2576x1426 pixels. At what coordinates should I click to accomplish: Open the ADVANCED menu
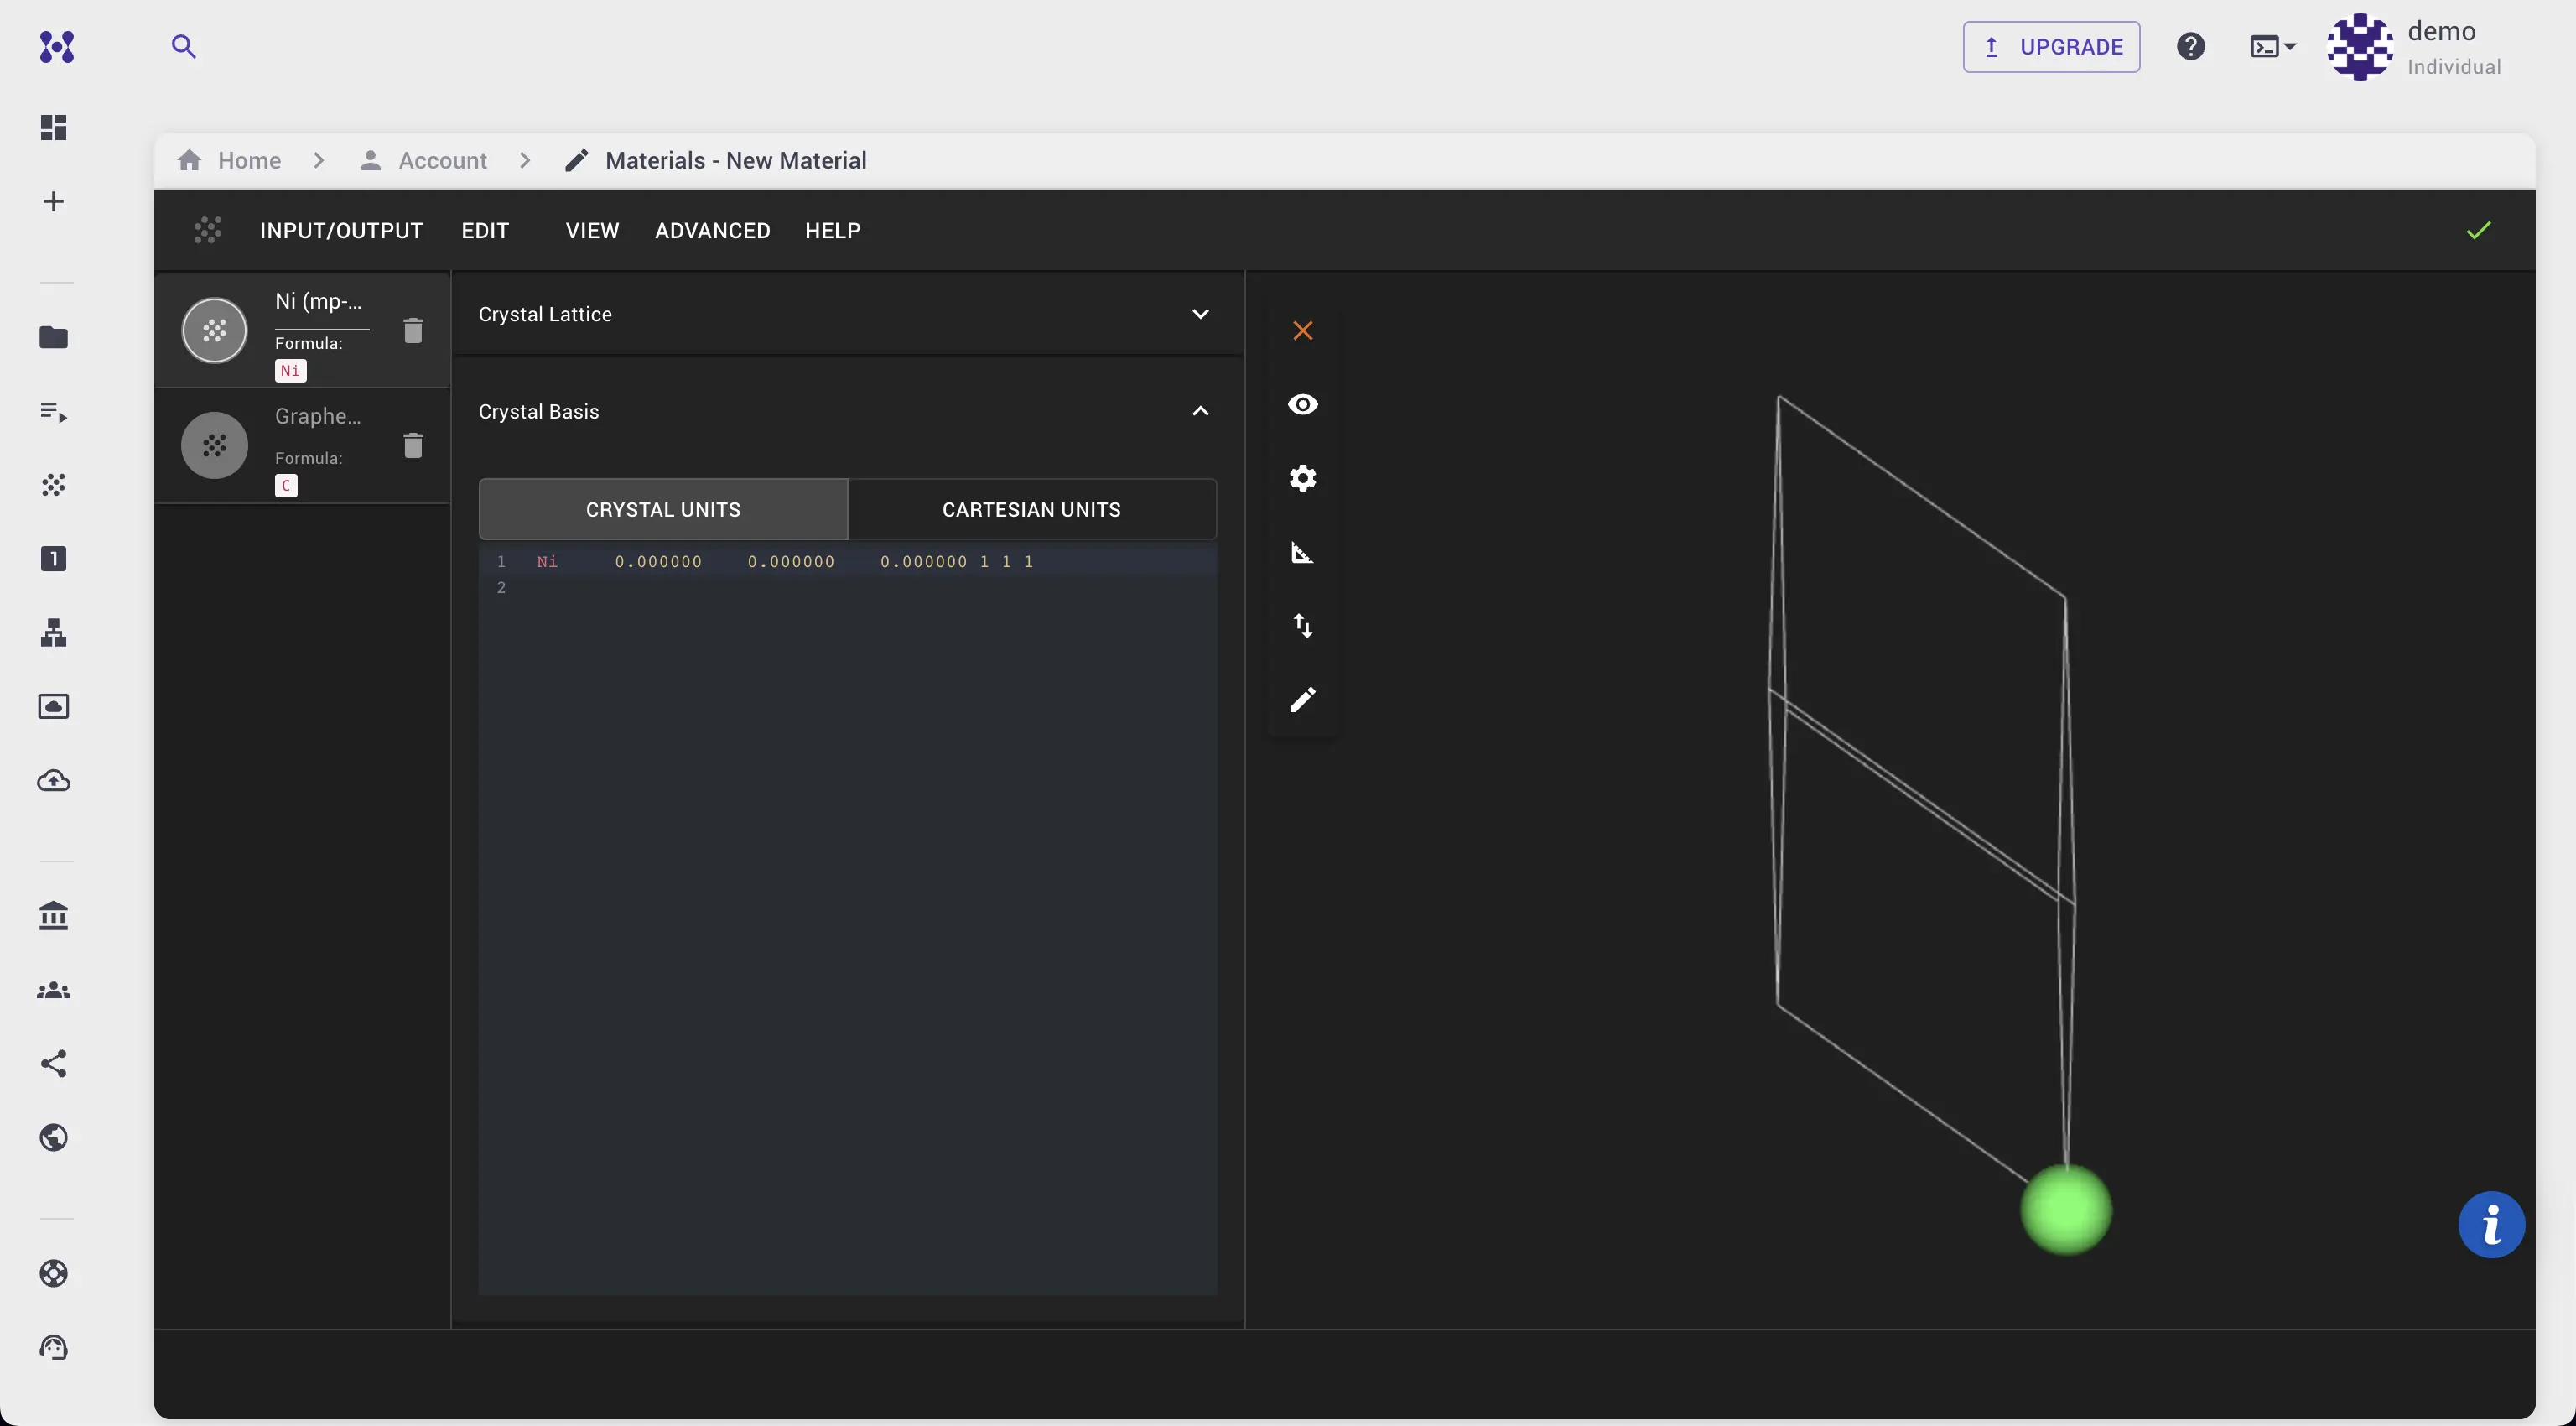tap(712, 231)
